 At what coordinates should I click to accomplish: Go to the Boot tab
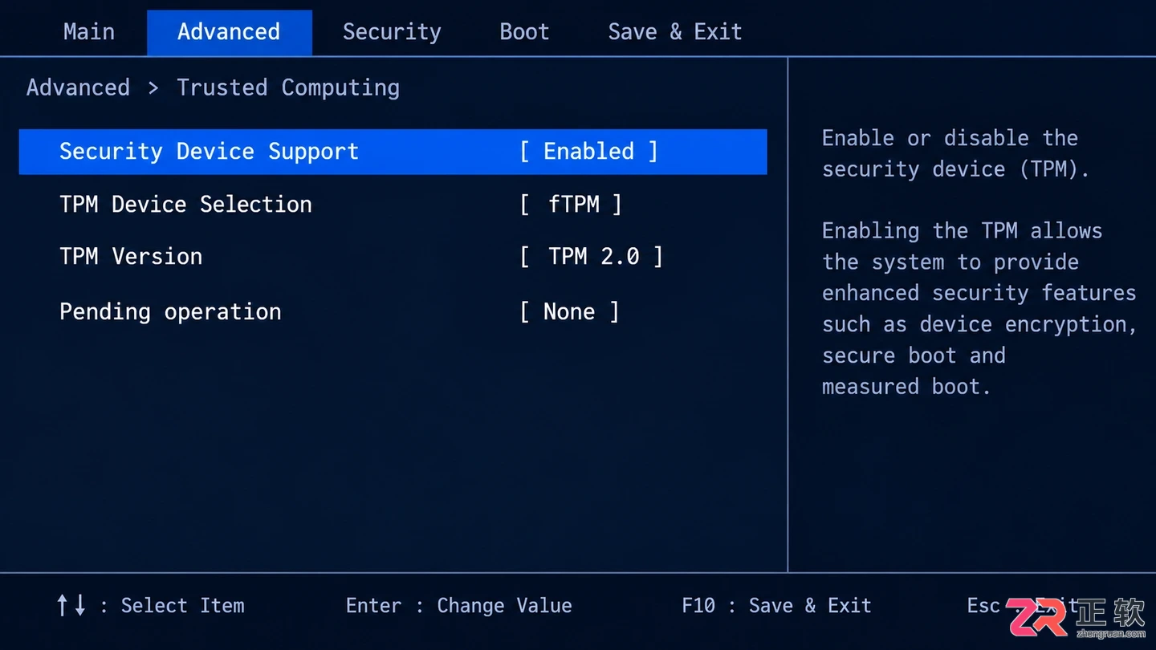[524, 32]
